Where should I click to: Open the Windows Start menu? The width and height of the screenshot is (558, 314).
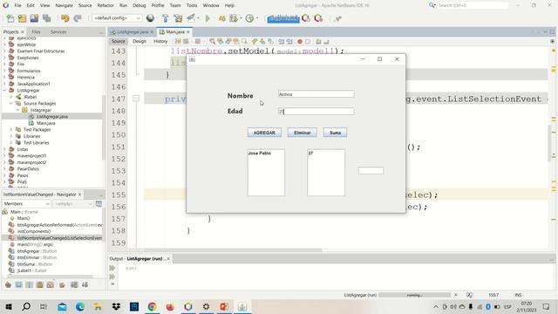coord(8,306)
